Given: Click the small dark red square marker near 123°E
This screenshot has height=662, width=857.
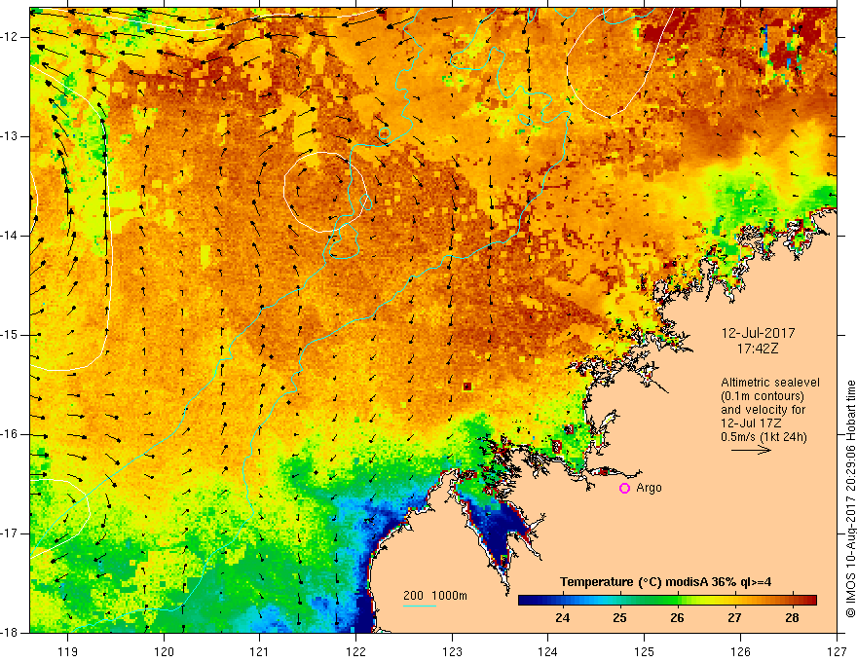Looking at the screenshot, I should coord(467,386).
